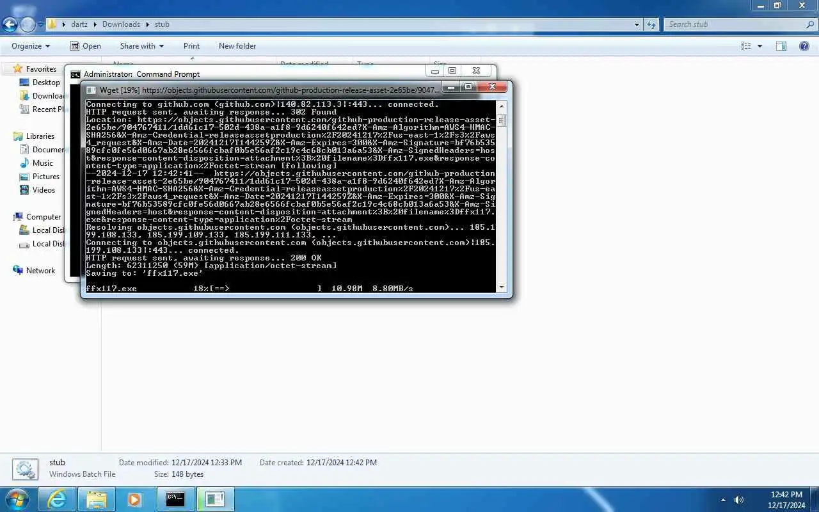Click the Wget console scroll-down arrow
The width and height of the screenshot is (819, 512).
pyautogui.click(x=501, y=287)
